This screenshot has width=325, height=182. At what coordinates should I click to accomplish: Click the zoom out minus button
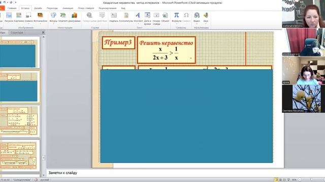(x=300, y=180)
